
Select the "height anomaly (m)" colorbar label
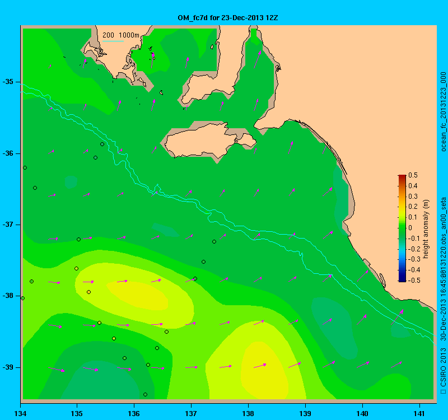pos(426,229)
